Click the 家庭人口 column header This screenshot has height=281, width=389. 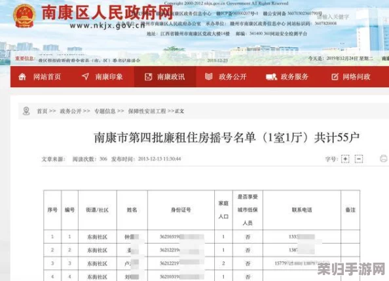point(223,210)
